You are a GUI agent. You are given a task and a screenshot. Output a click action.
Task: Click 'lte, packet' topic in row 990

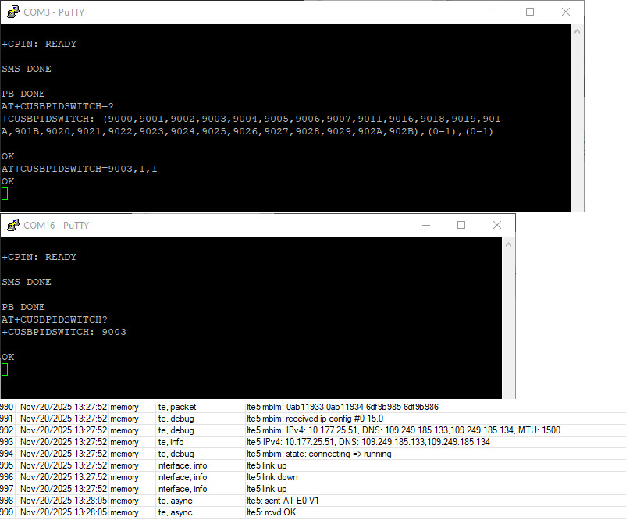[176, 407]
